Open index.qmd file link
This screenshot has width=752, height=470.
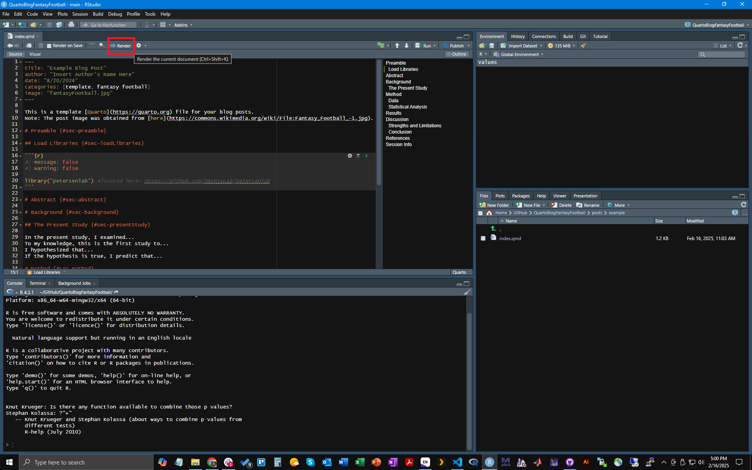click(x=510, y=238)
